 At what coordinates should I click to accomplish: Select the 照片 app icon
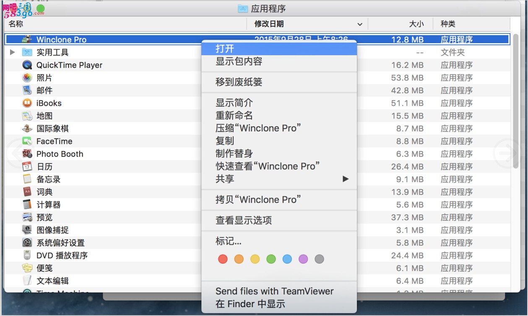point(27,77)
